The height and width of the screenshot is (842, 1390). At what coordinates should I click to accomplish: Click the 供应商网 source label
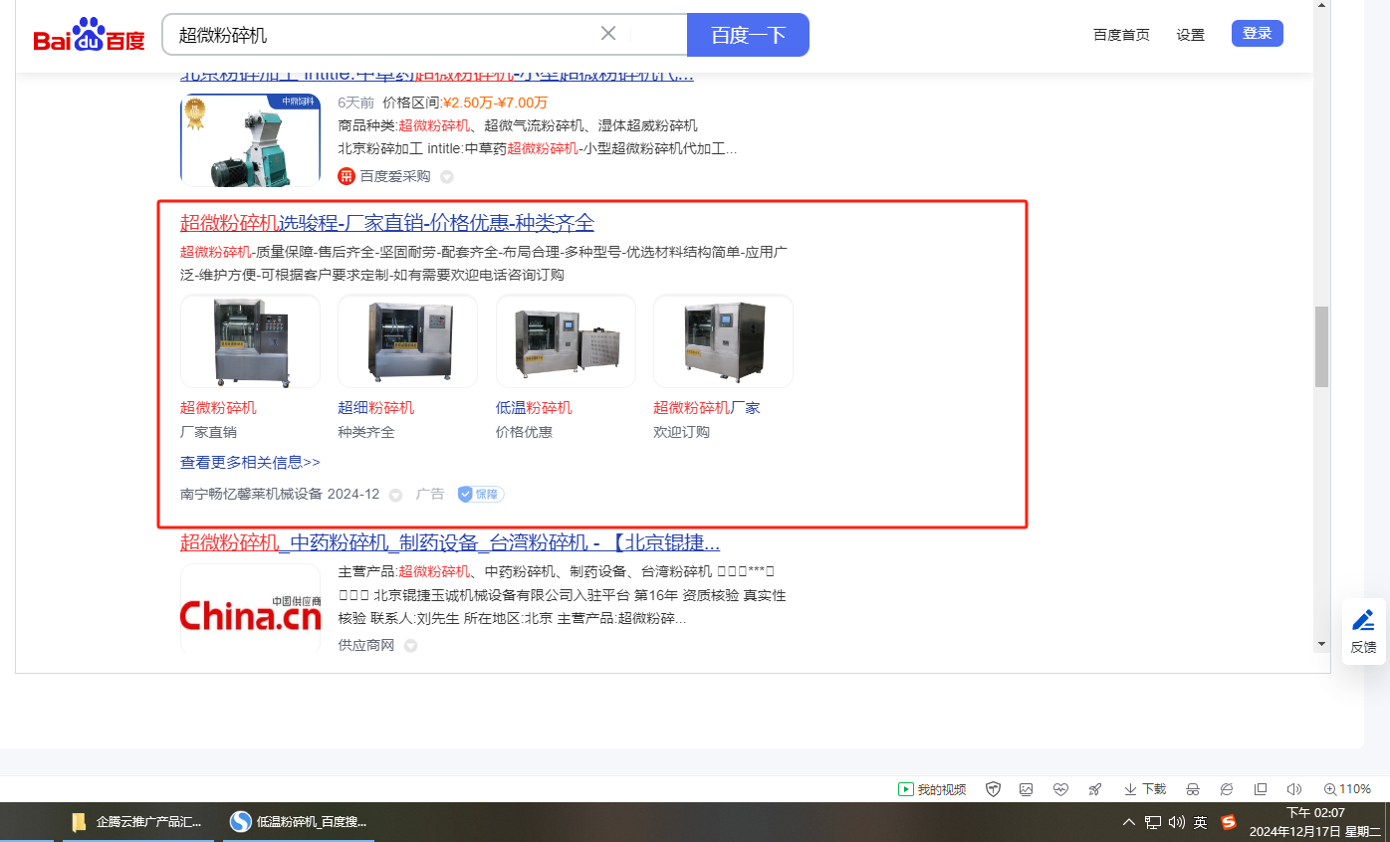(366, 645)
